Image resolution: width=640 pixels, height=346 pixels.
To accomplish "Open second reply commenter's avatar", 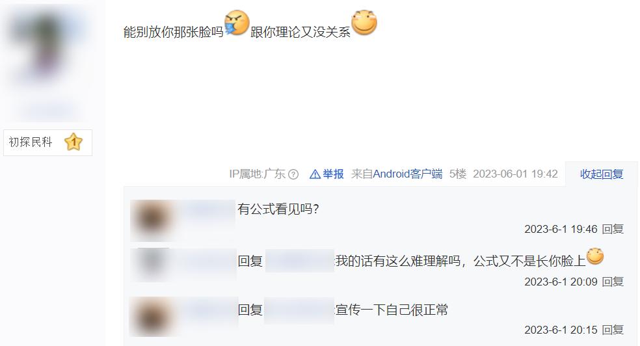I will coord(150,265).
